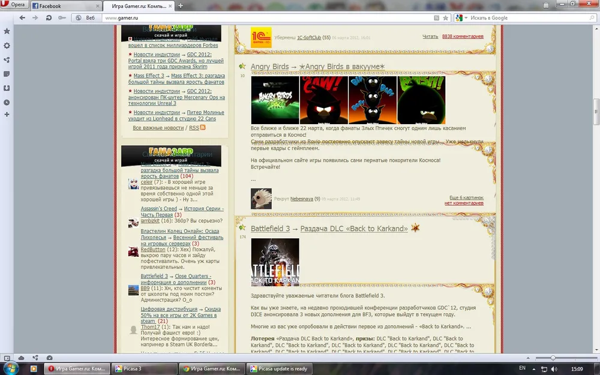Open the Angry Birds blog heading link

(x=269, y=67)
